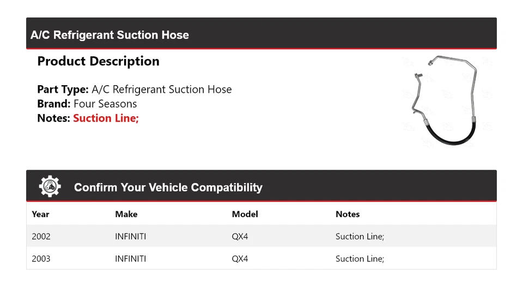523x287 pixels.
Task: Click the Model column header
Action: 245,214
